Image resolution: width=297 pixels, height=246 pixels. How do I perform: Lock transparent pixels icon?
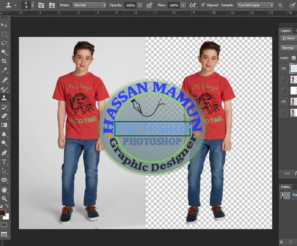click(x=294, y=58)
